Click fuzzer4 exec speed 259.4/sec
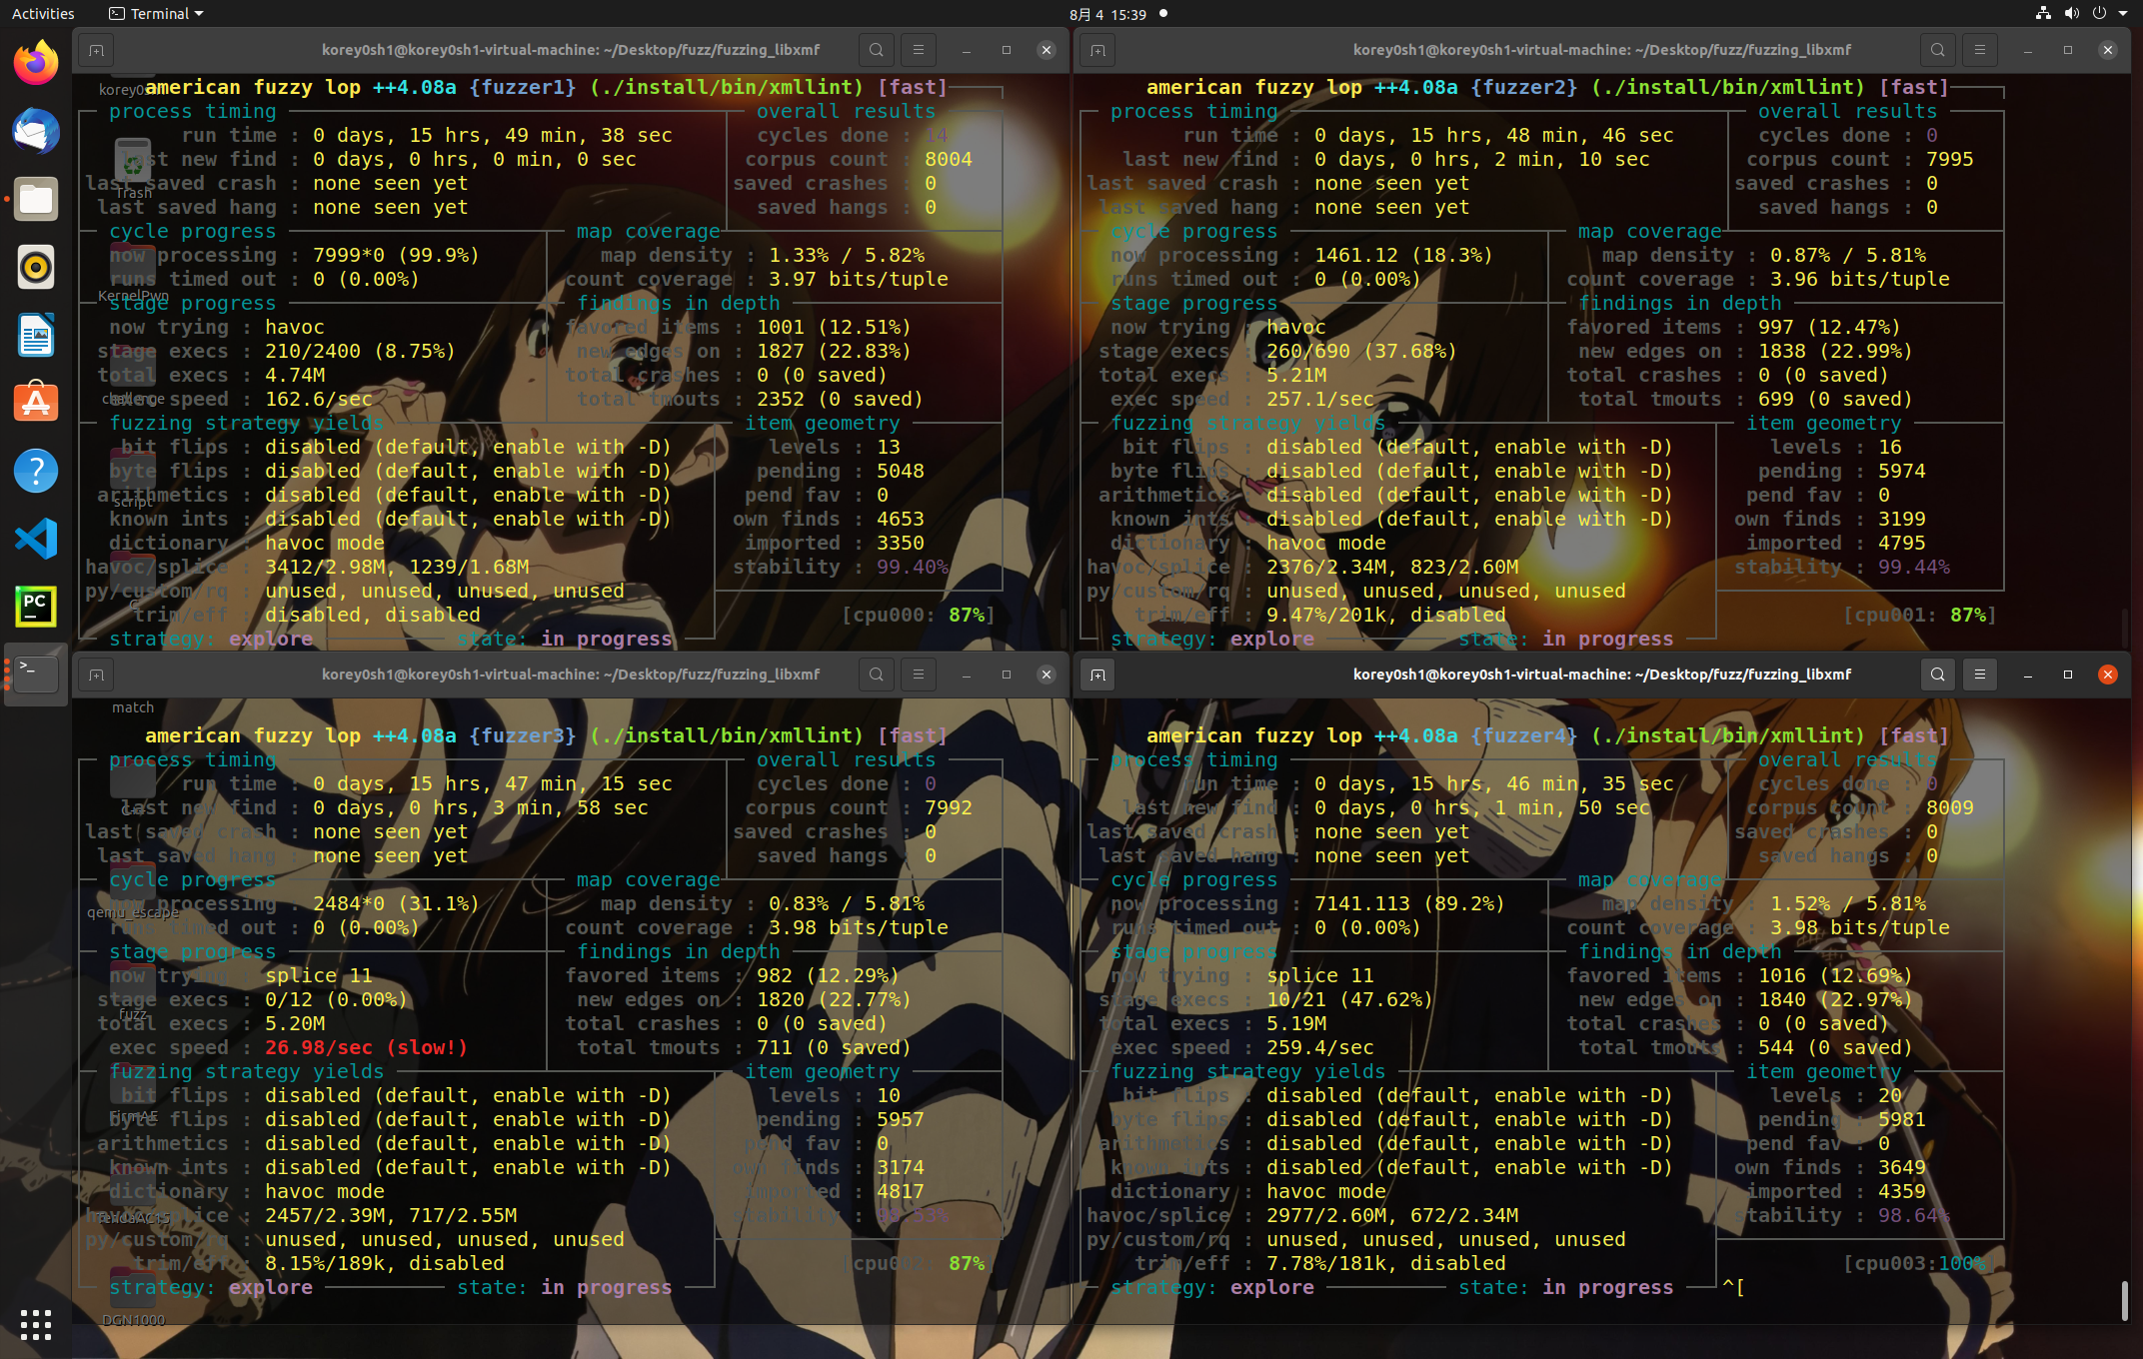Viewport: 2143px width, 1359px height. (x=1320, y=1047)
